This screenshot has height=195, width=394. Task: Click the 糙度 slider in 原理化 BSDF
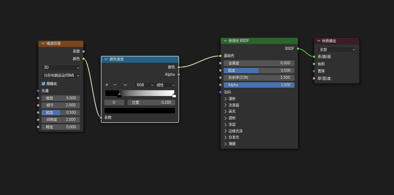(x=259, y=71)
